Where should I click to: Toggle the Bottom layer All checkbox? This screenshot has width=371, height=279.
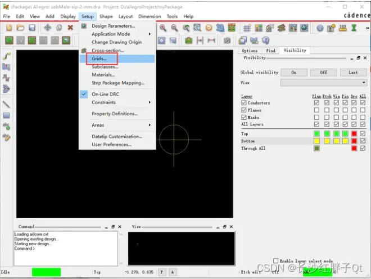point(363,141)
